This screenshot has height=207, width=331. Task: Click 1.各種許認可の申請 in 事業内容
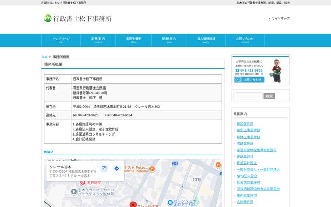pyautogui.click(x=87, y=124)
